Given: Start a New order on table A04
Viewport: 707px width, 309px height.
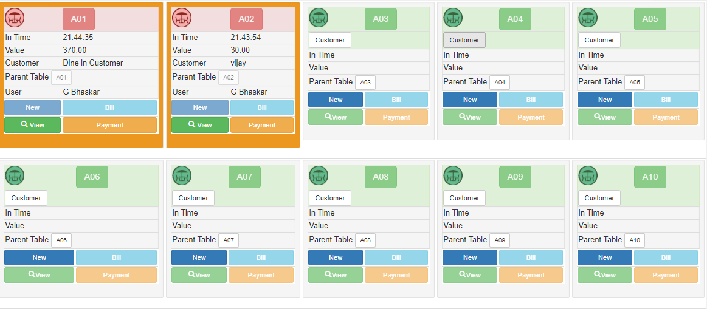Looking at the screenshot, I should [470, 100].
